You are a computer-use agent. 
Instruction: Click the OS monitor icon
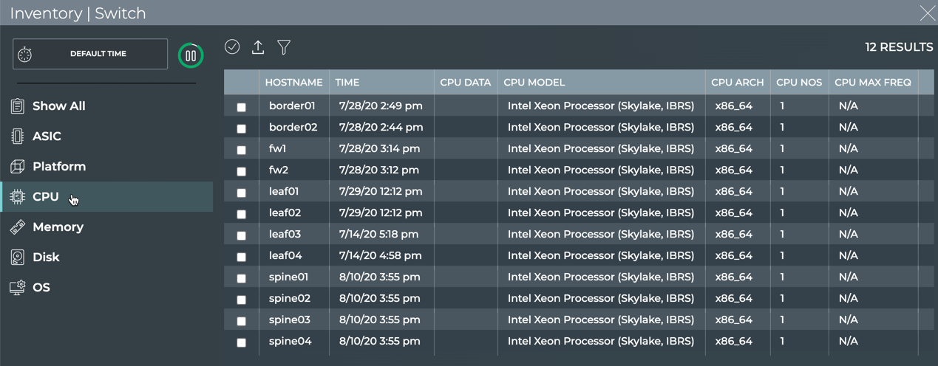coord(18,288)
